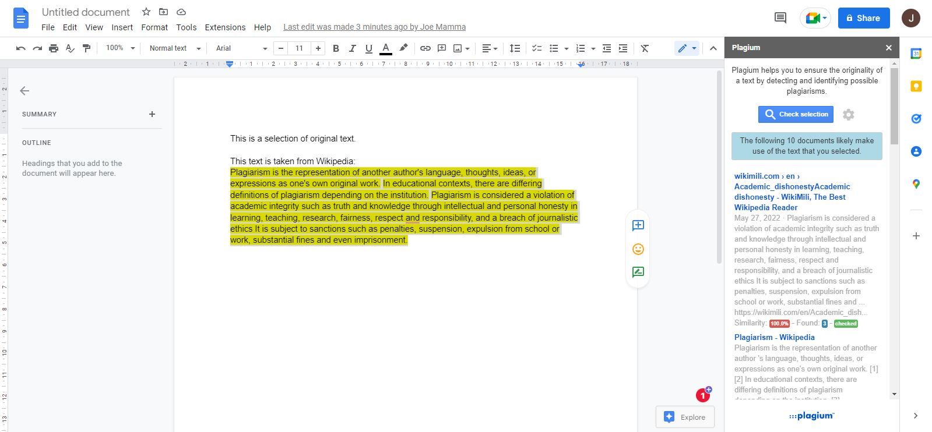The height and width of the screenshot is (432, 932).
Task: Open the Normal text style dropdown
Action: [175, 48]
